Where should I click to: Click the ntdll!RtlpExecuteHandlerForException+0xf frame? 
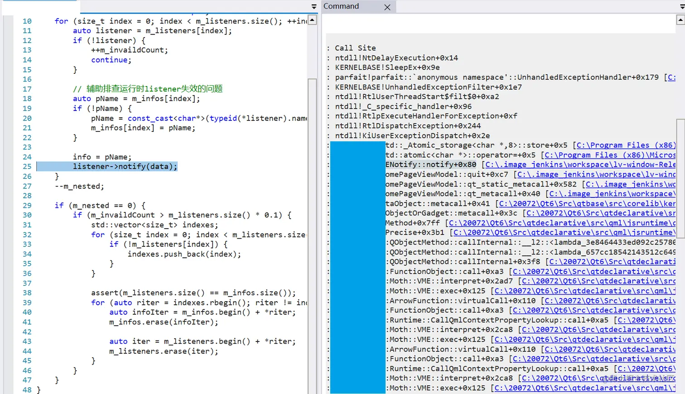426,116
